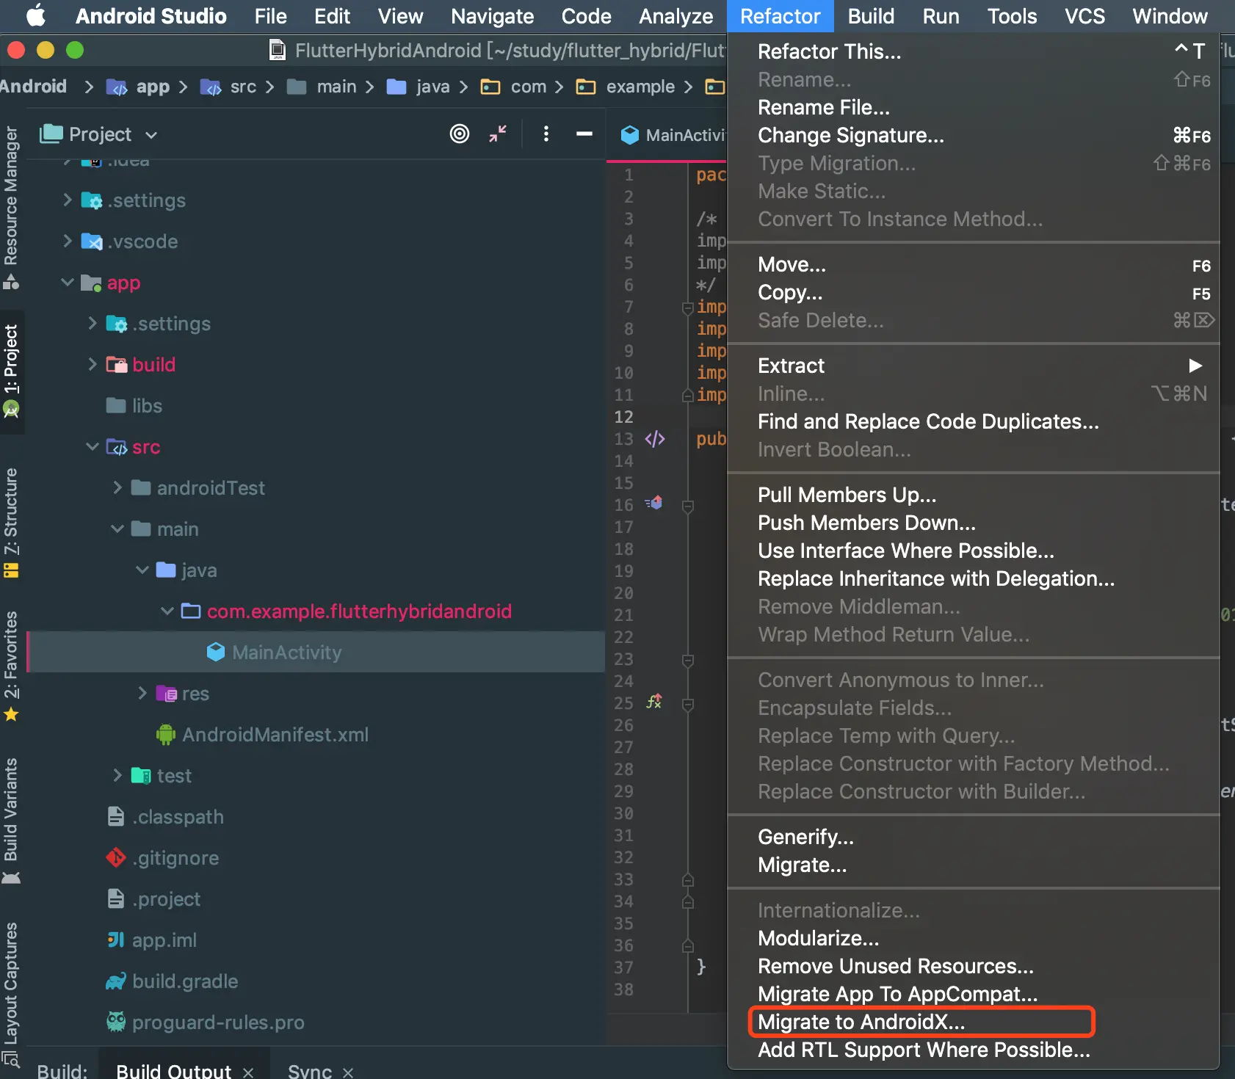
Task: Click the java breadcrumb in navigation bar
Action: (x=418, y=87)
